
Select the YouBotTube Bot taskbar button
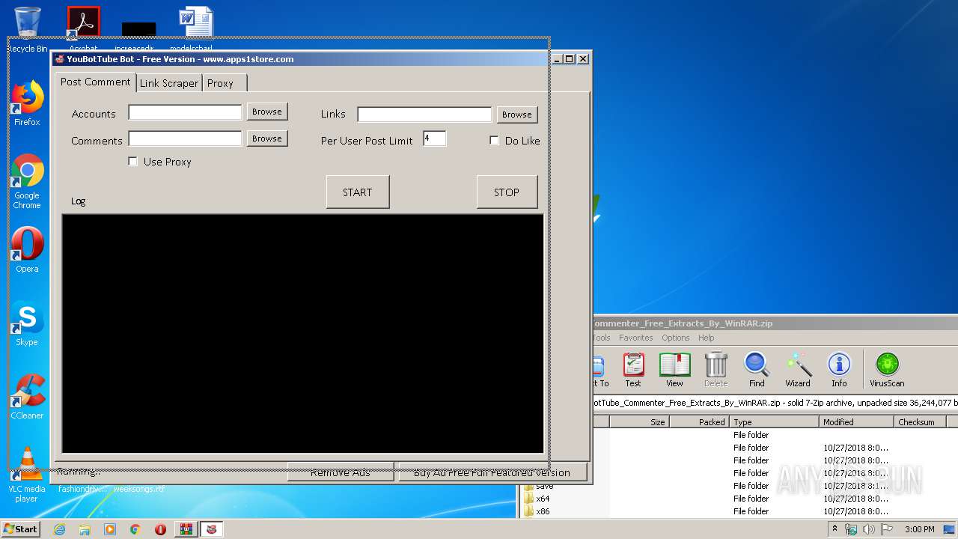tap(212, 529)
